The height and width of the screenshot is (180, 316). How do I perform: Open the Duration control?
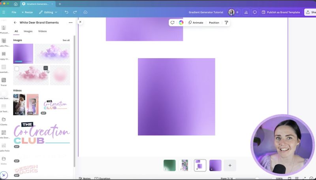tap(102, 178)
